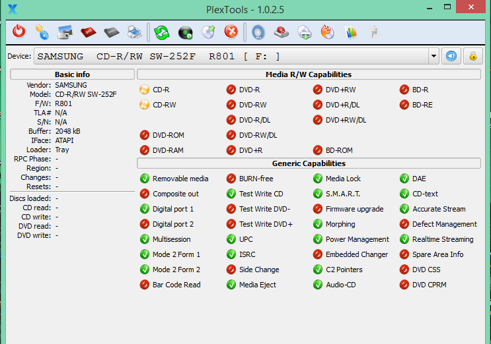Open the colored bar chart icon
This screenshot has height=344, width=491.
coord(351,32)
